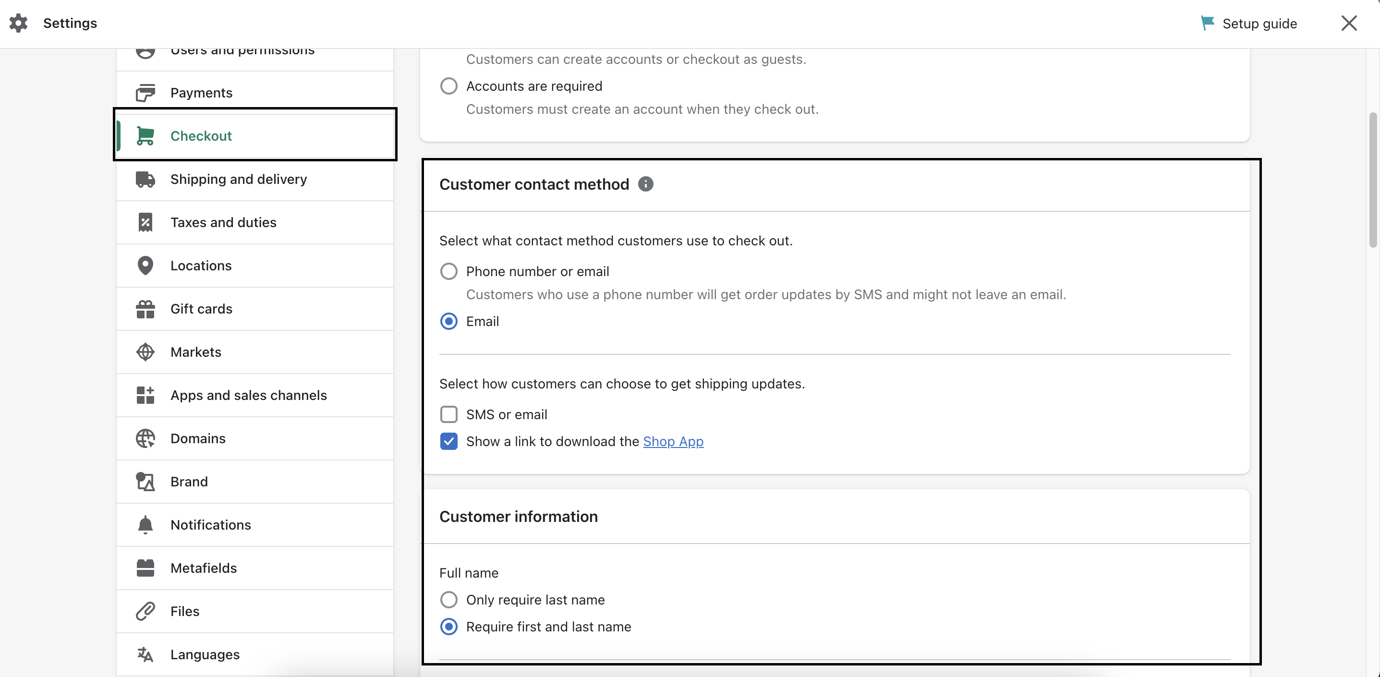Click the Settings gear icon
The width and height of the screenshot is (1380, 677).
tap(18, 23)
